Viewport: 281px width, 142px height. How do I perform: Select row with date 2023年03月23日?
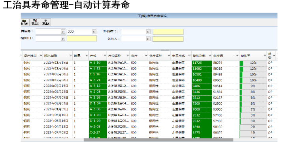(149, 92)
